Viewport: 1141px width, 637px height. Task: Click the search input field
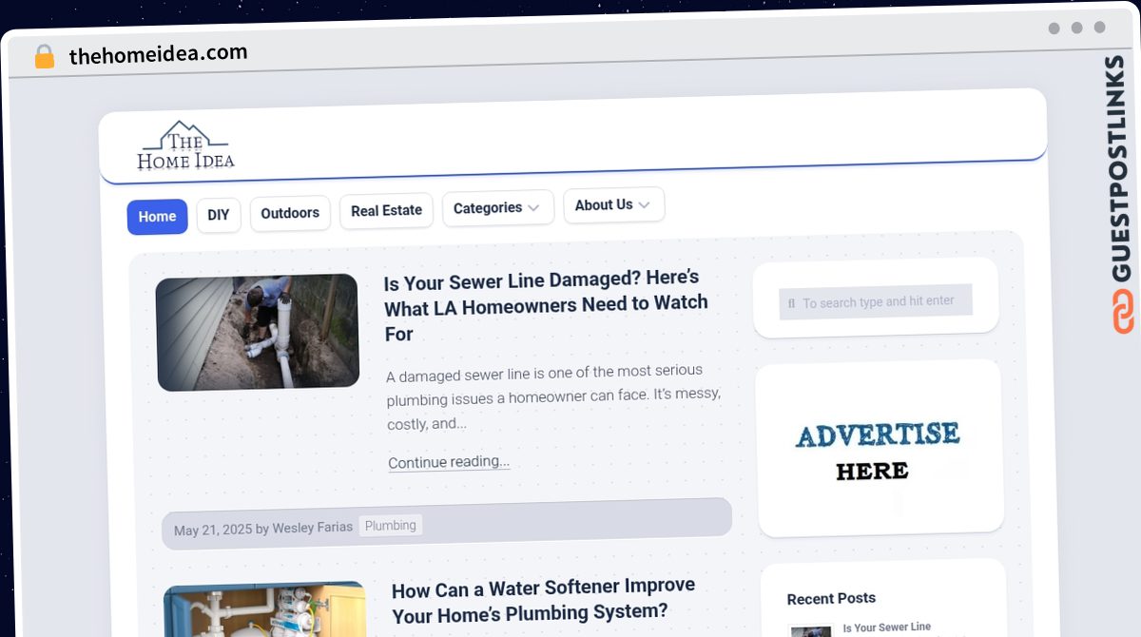pyautogui.click(x=876, y=301)
